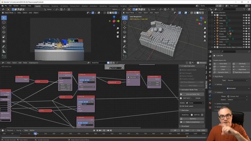The height and width of the screenshot is (141, 251).
Task: Click the Statistics button
Action: tap(192, 119)
